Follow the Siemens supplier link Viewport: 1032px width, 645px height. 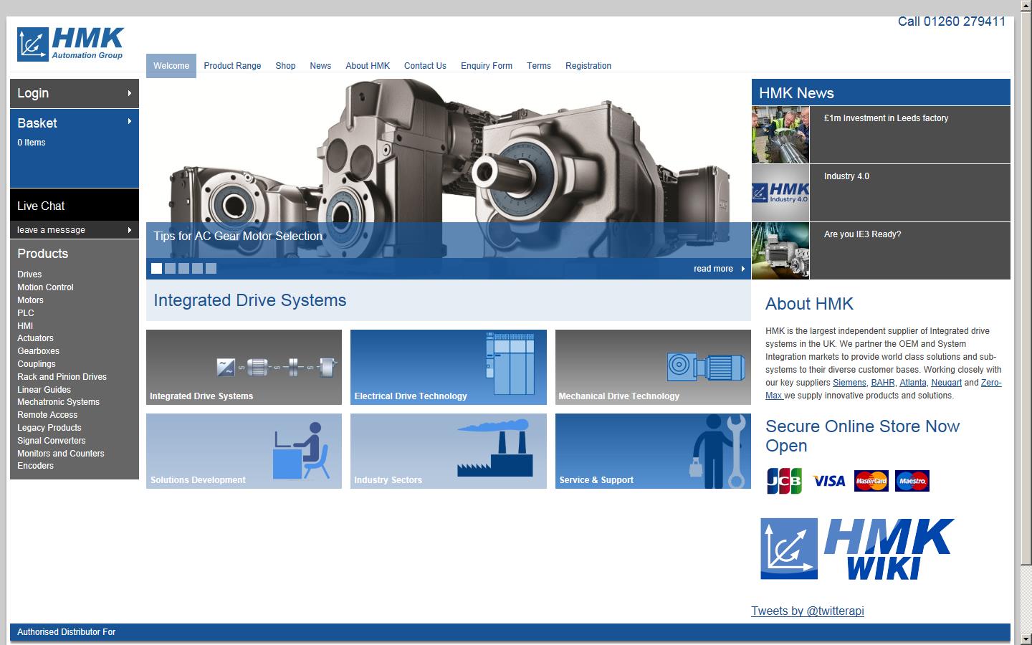click(x=849, y=383)
